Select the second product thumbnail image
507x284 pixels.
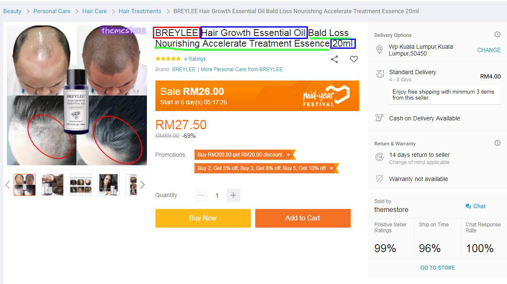point(53,185)
